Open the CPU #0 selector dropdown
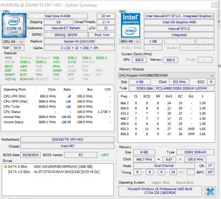This screenshot has height=199, width=221. (x=13, y=42)
